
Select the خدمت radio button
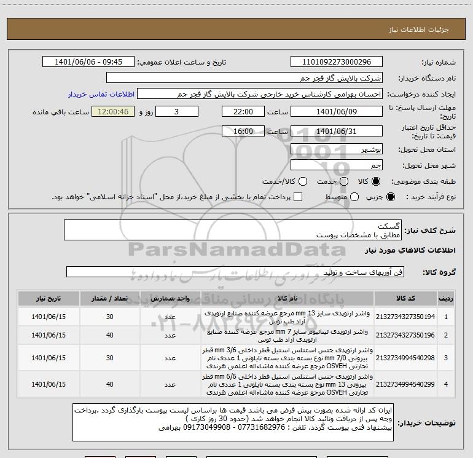pyautogui.click(x=344, y=181)
